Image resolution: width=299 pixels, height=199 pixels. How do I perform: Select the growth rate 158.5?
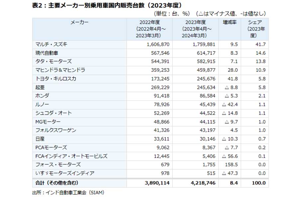(x=231, y=164)
